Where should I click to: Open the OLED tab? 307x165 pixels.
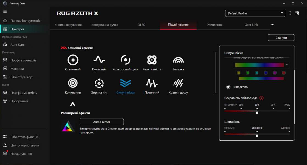pyautogui.click(x=141, y=24)
